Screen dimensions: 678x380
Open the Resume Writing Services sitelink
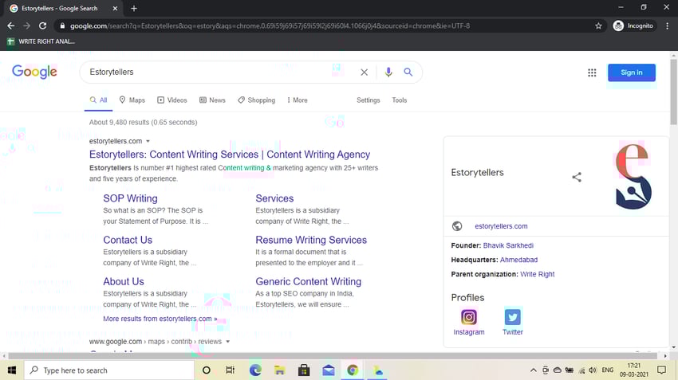(311, 240)
